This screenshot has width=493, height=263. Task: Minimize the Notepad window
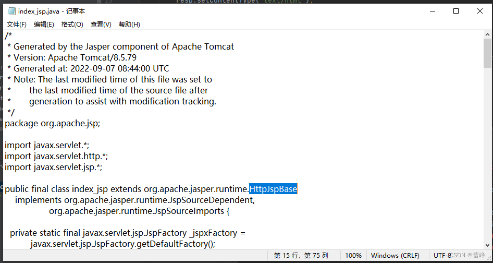coord(433,11)
